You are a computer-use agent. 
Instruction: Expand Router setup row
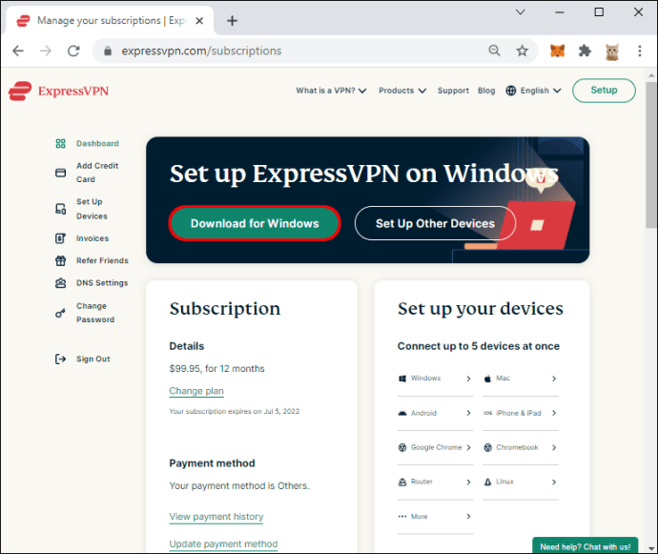[435, 482]
